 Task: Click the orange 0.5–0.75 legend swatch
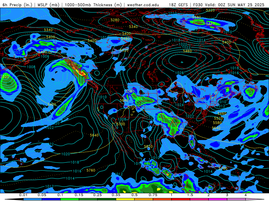pos(144,199)
